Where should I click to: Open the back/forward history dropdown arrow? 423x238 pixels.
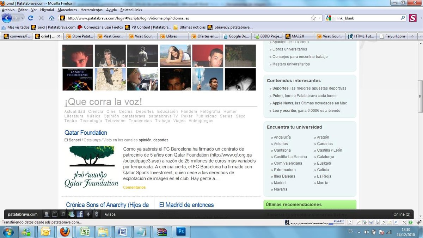(22, 18)
